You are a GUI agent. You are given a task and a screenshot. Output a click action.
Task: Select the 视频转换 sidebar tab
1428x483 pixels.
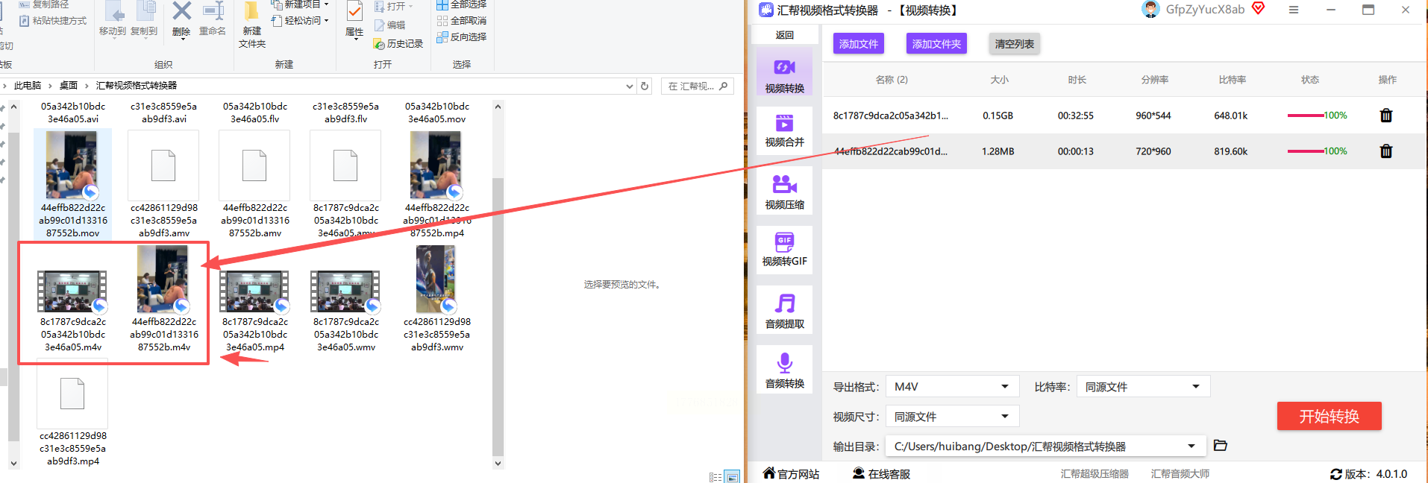(784, 75)
